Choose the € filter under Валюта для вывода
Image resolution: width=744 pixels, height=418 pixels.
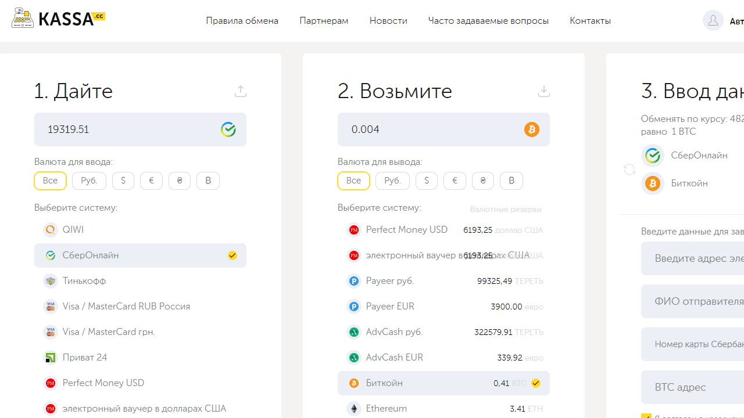(455, 181)
